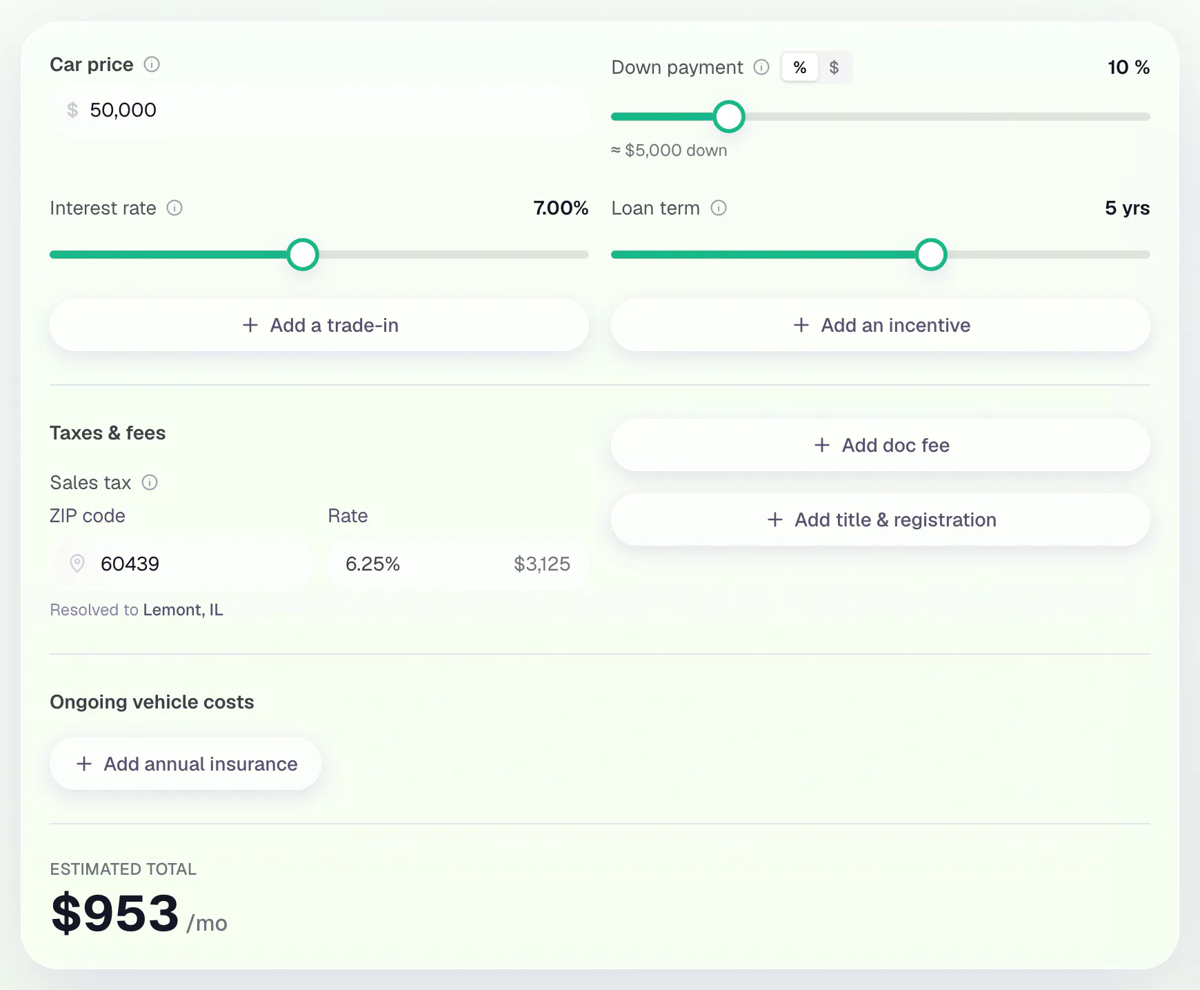Click the Ongoing vehicle costs heading
The height and width of the screenshot is (990, 1200).
pos(152,702)
